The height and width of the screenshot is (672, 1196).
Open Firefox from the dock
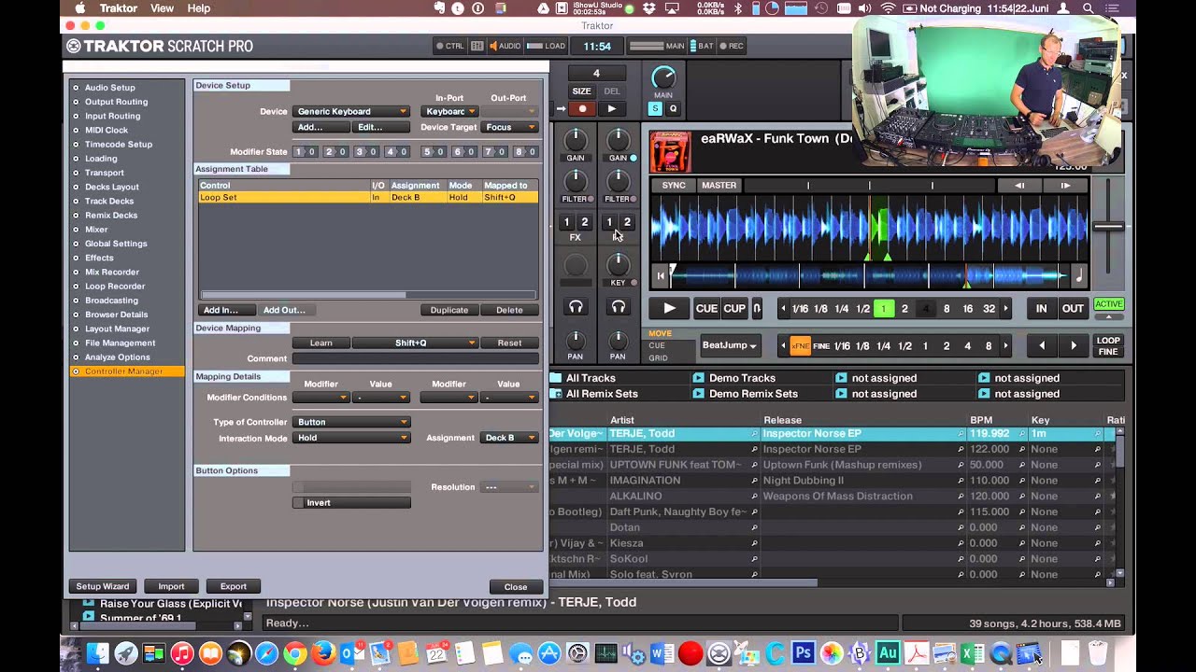point(323,653)
